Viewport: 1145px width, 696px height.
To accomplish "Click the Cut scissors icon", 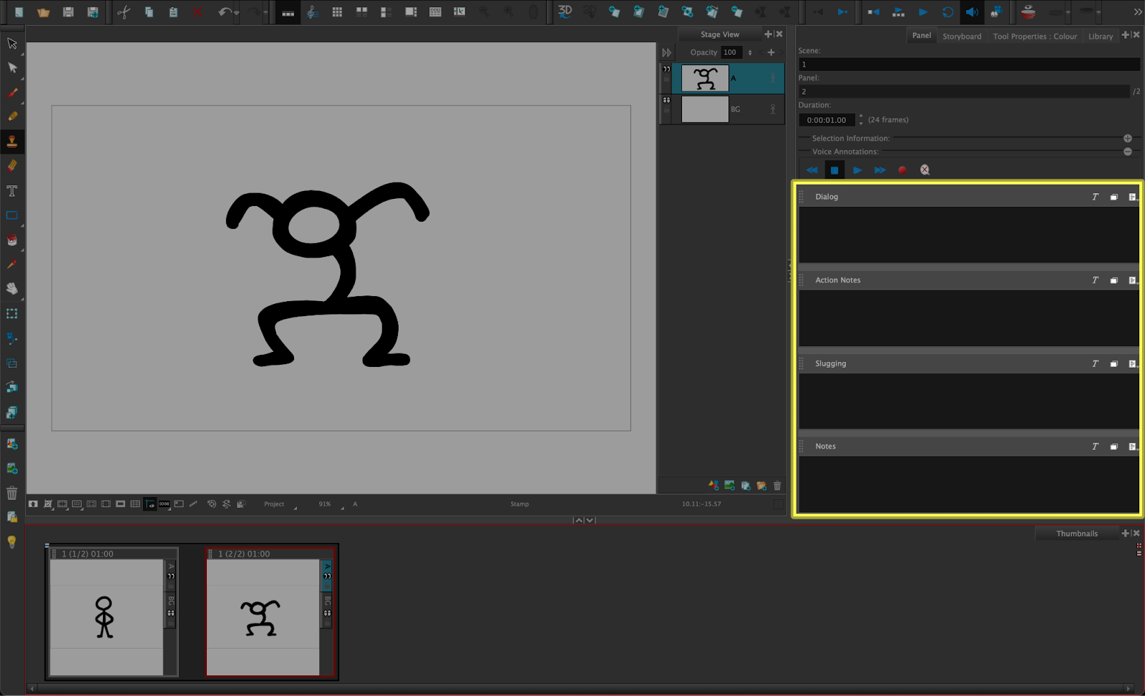I will [124, 12].
